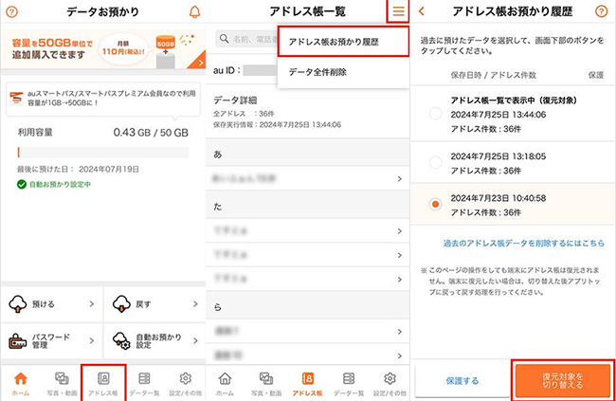
Task: Select 設定/その他 tab on the left screen
Action: pos(186,383)
